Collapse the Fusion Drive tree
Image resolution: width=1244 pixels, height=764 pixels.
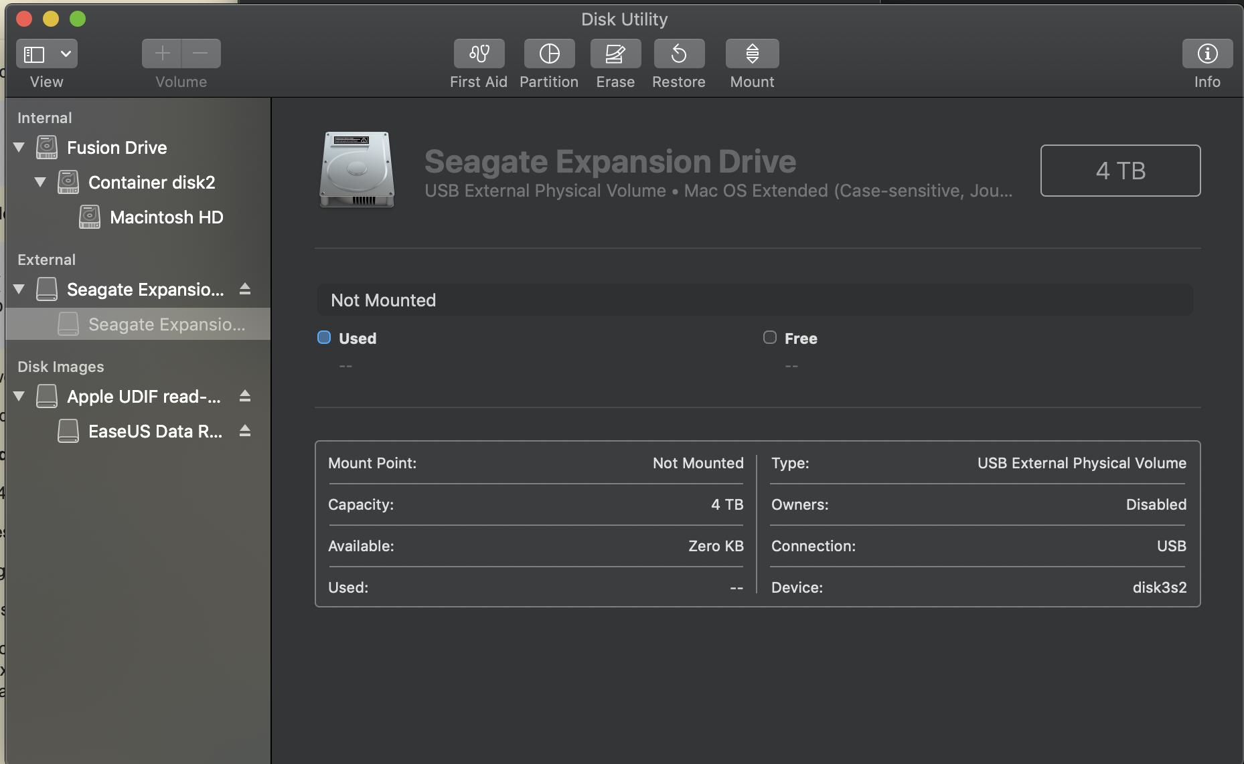(x=19, y=147)
